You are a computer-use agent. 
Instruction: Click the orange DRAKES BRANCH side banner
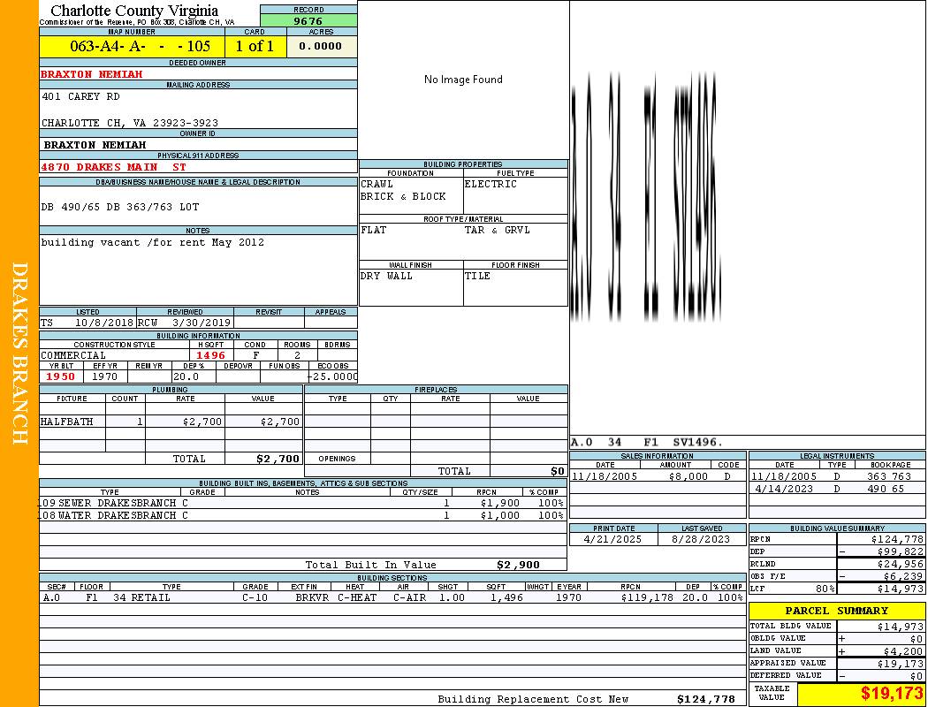click(19, 353)
